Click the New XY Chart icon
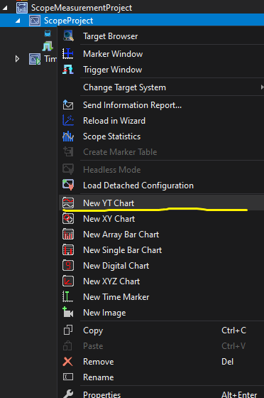The width and height of the screenshot is (264, 398). 68,219
